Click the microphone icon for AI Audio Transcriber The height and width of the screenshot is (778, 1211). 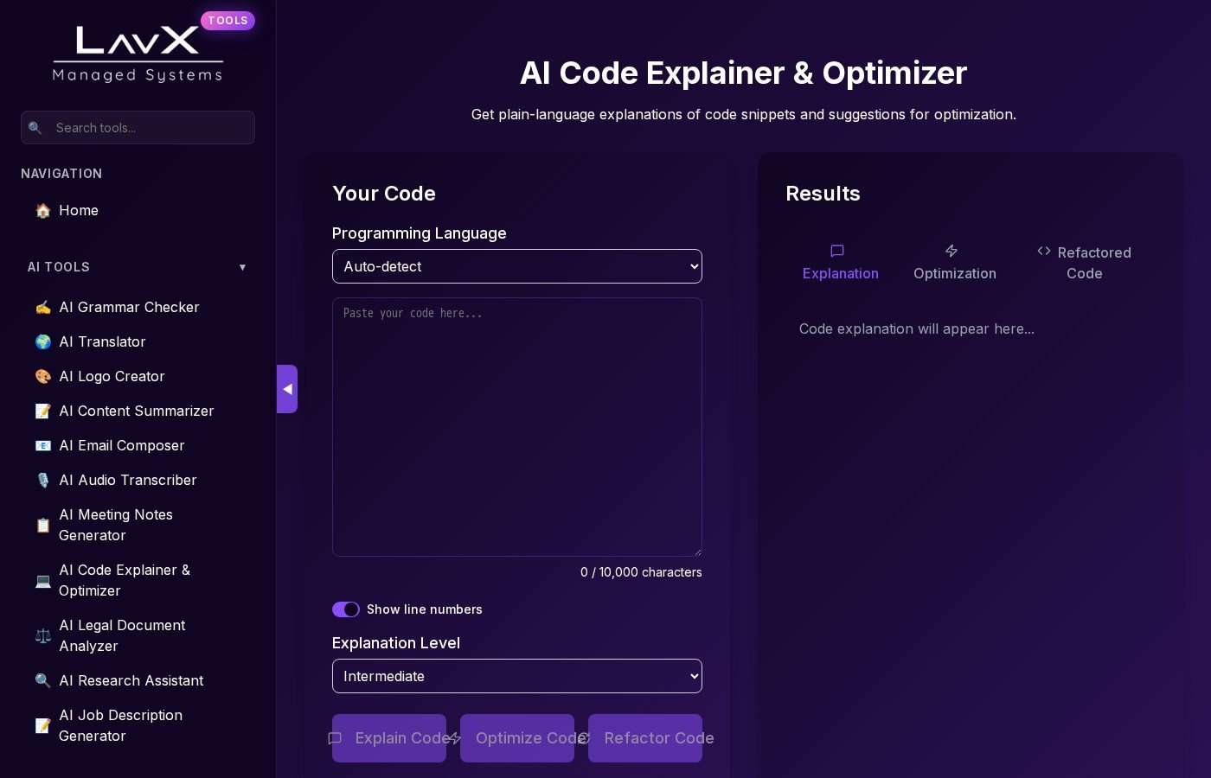(43, 481)
